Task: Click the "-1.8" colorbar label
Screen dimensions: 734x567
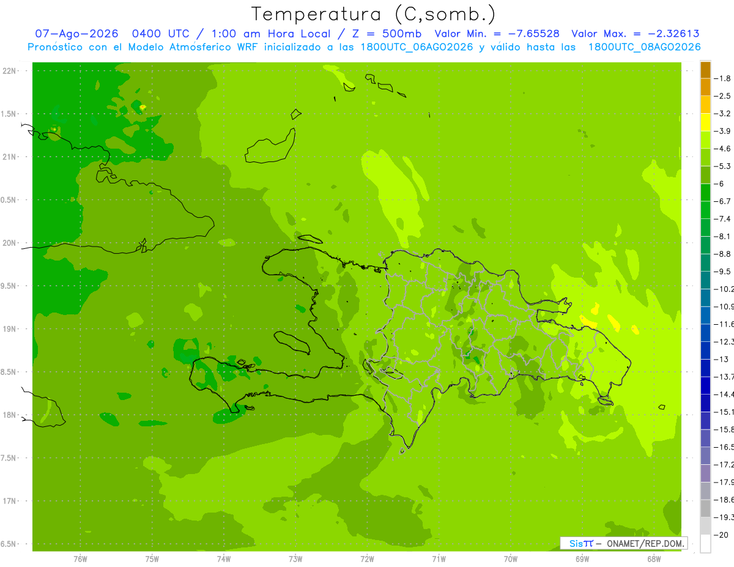Action: (722, 78)
